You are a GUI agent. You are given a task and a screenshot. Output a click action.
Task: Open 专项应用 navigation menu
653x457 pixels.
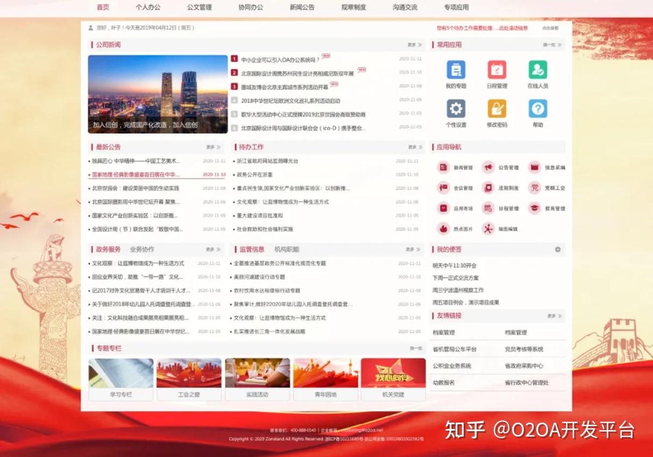pos(456,8)
